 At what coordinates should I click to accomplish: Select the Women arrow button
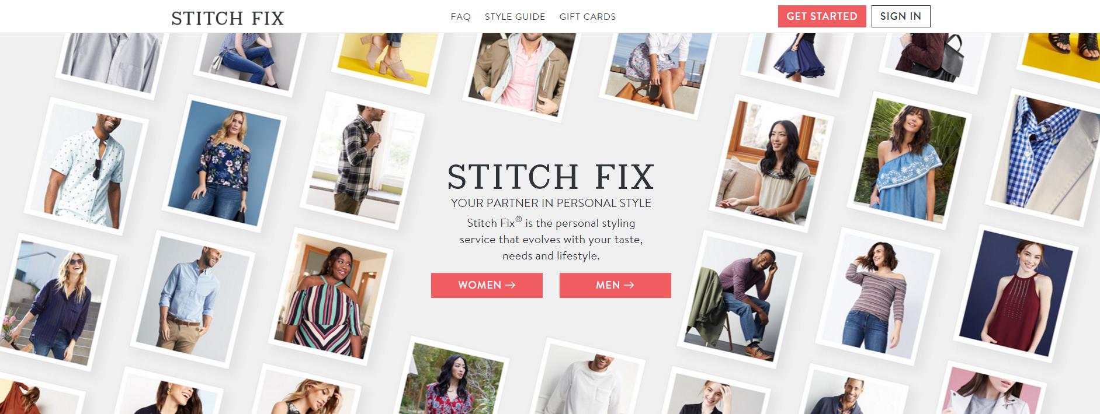click(487, 285)
